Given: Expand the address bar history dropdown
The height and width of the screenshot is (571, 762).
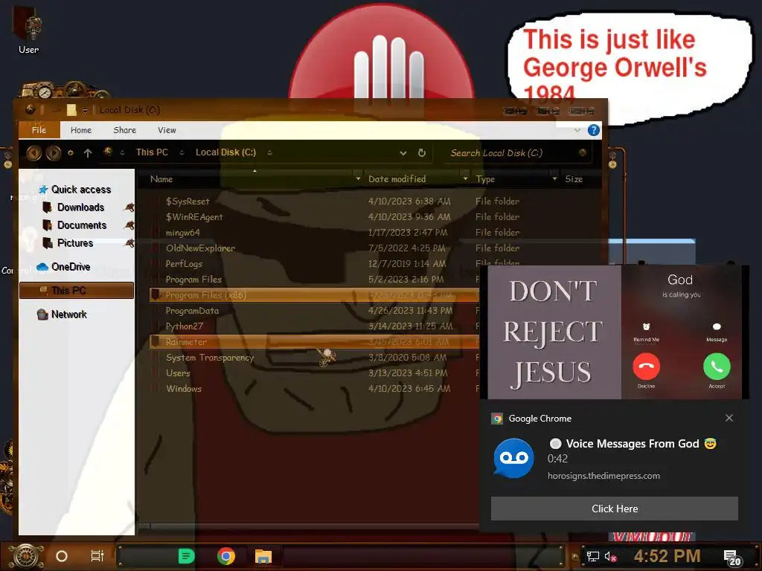Looking at the screenshot, I should (403, 153).
